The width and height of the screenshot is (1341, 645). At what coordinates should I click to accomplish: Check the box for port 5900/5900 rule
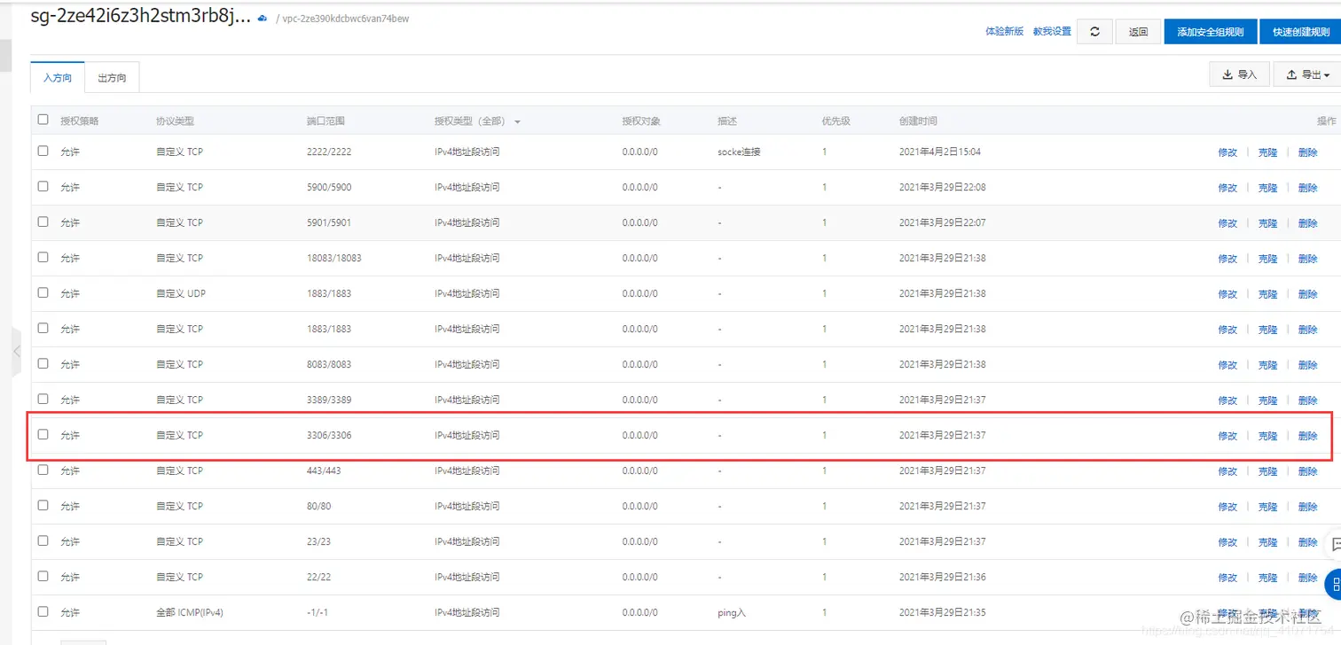pos(43,186)
